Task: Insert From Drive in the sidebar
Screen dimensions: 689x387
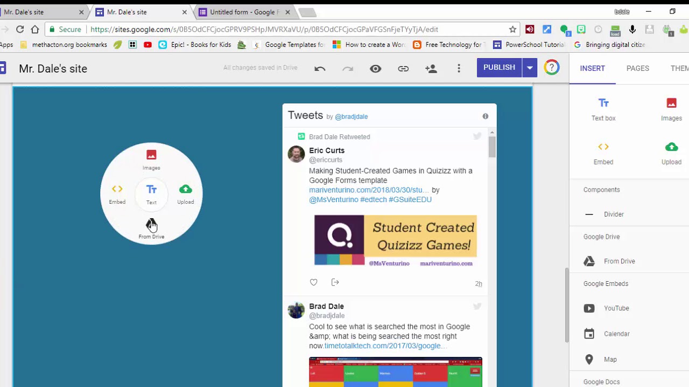Action: (609, 261)
